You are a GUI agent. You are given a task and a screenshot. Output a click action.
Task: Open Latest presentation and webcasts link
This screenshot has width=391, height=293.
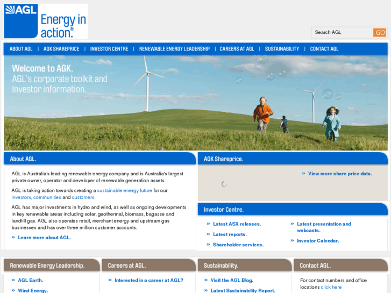tap(324, 227)
